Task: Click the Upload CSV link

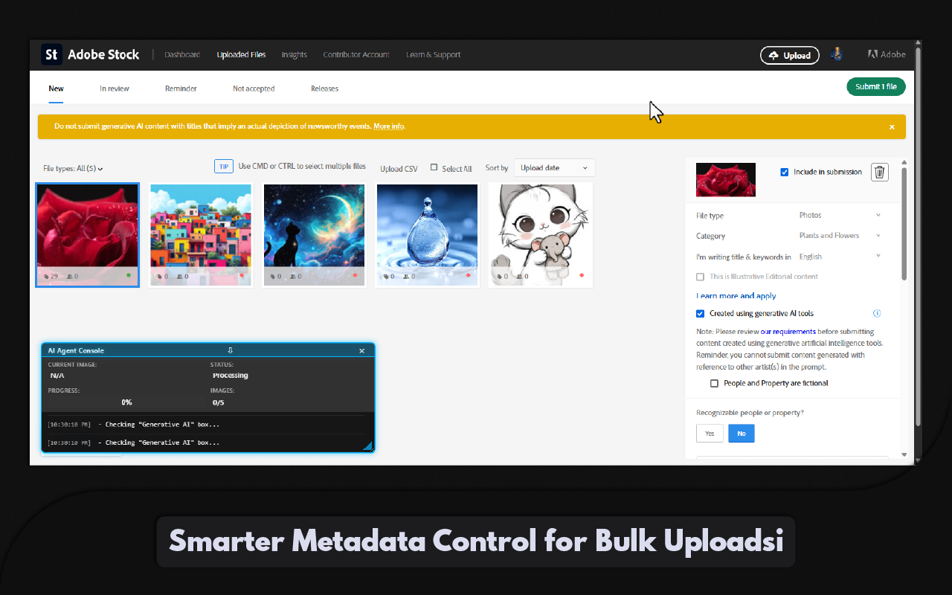Action: [x=399, y=169]
